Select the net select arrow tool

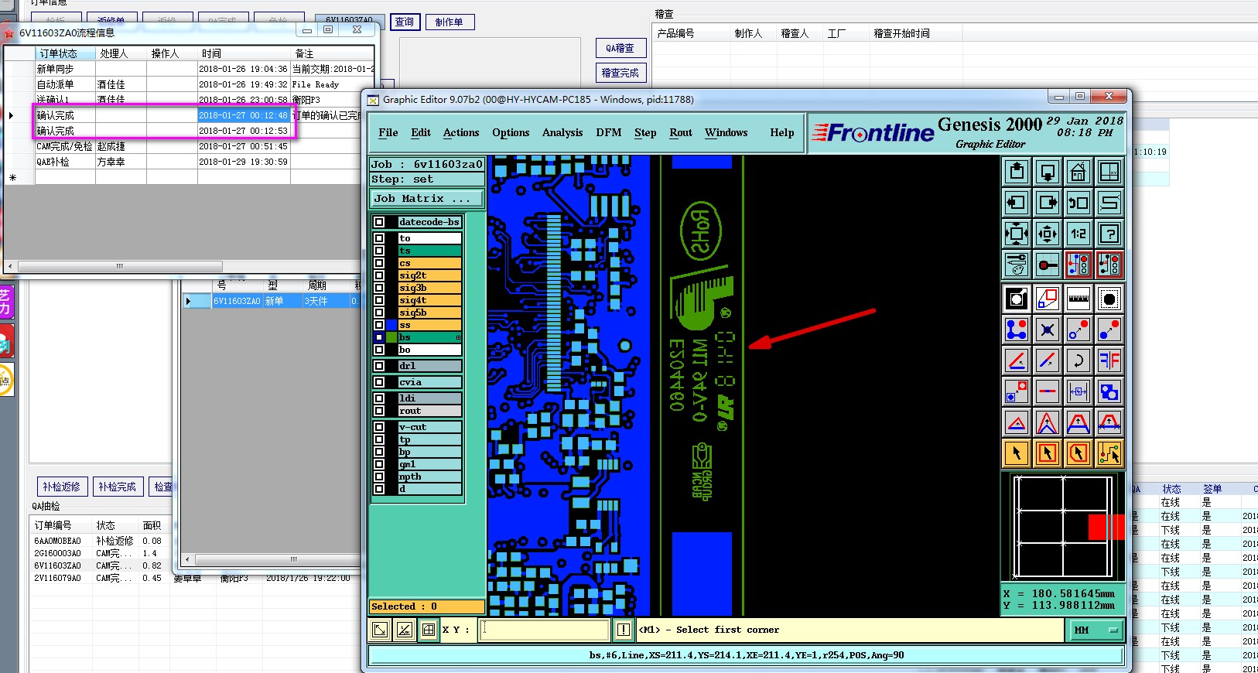(1109, 453)
